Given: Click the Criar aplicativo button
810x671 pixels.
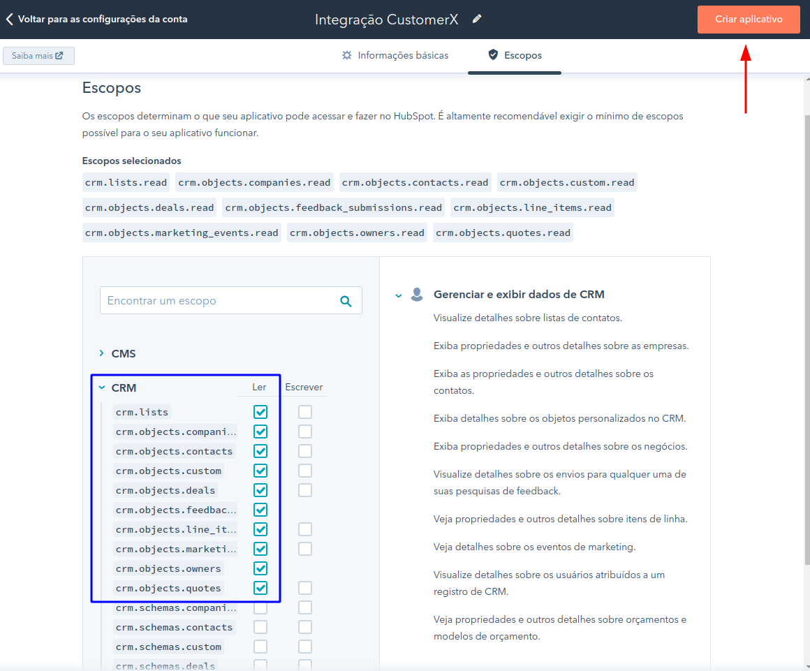Looking at the screenshot, I should click(x=749, y=19).
